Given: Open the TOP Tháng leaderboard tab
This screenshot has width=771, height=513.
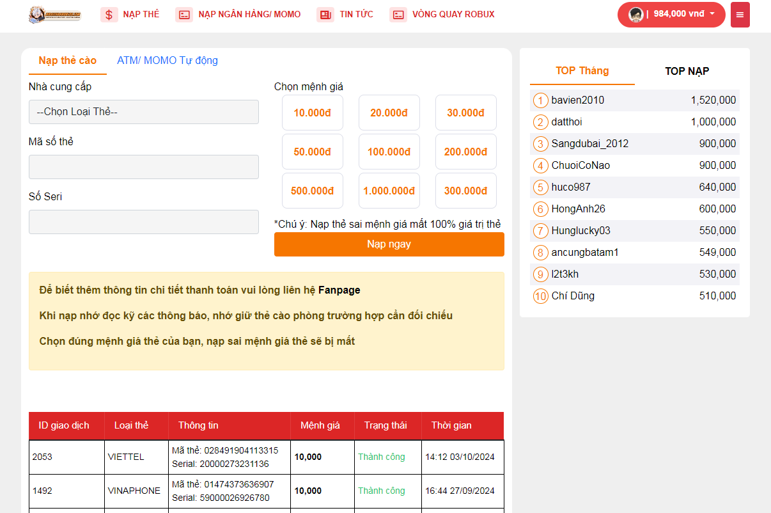Looking at the screenshot, I should point(582,71).
